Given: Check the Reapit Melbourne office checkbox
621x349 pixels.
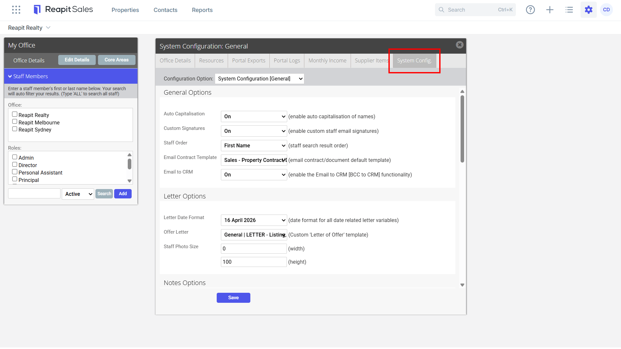Looking at the screenshot, I should click(x=15, y=122).
